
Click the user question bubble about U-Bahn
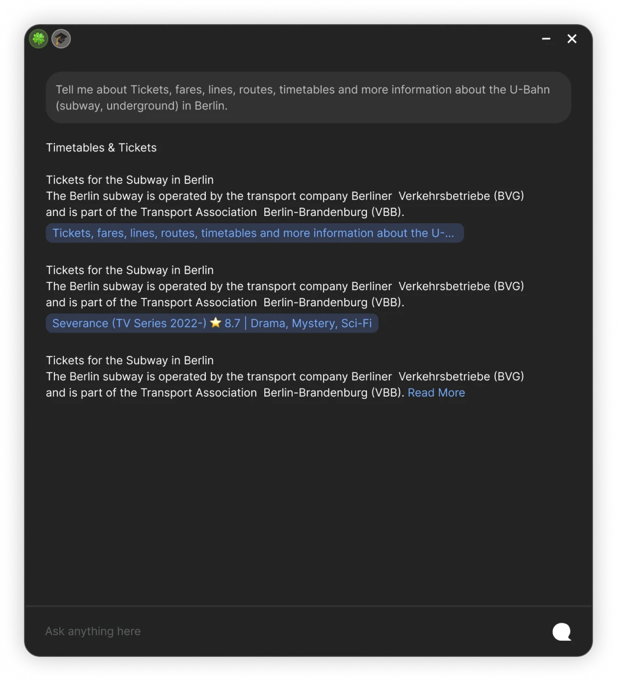click(307, 97)
